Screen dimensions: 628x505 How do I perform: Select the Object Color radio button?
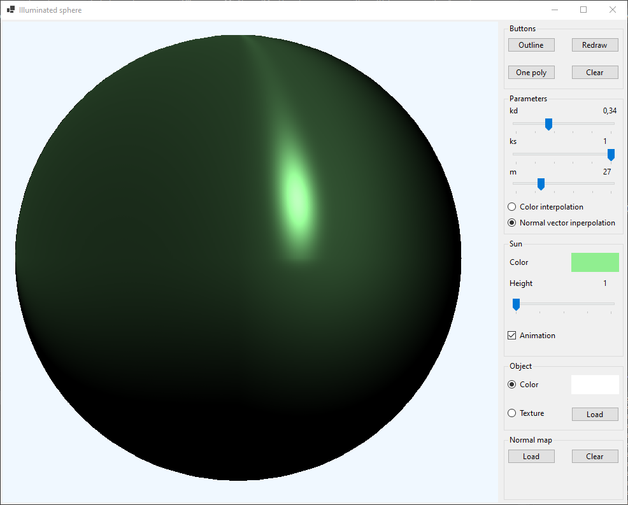point(511,385)
